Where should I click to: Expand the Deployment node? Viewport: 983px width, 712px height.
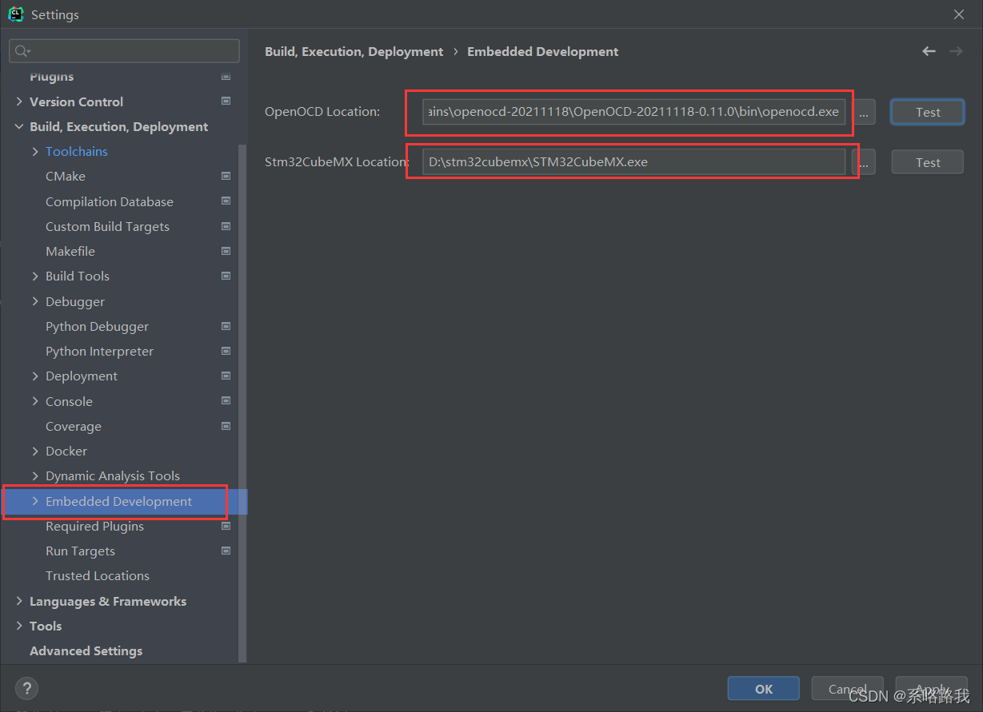click(x=35, y=376)
